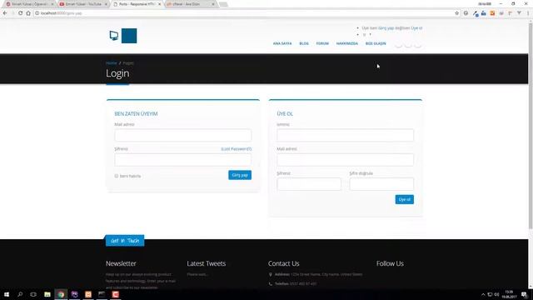The image size is (533, 300).
Task: Switch to the first İsmail Yüksel tab
Action: click(30, 4)
